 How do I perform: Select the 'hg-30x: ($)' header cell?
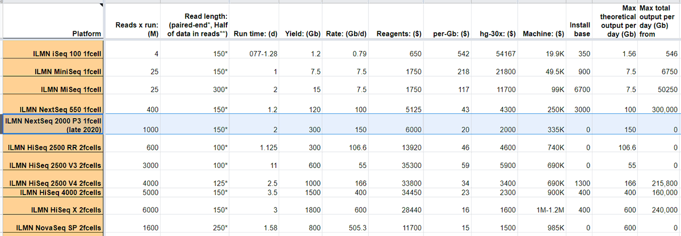click(495, 21)
